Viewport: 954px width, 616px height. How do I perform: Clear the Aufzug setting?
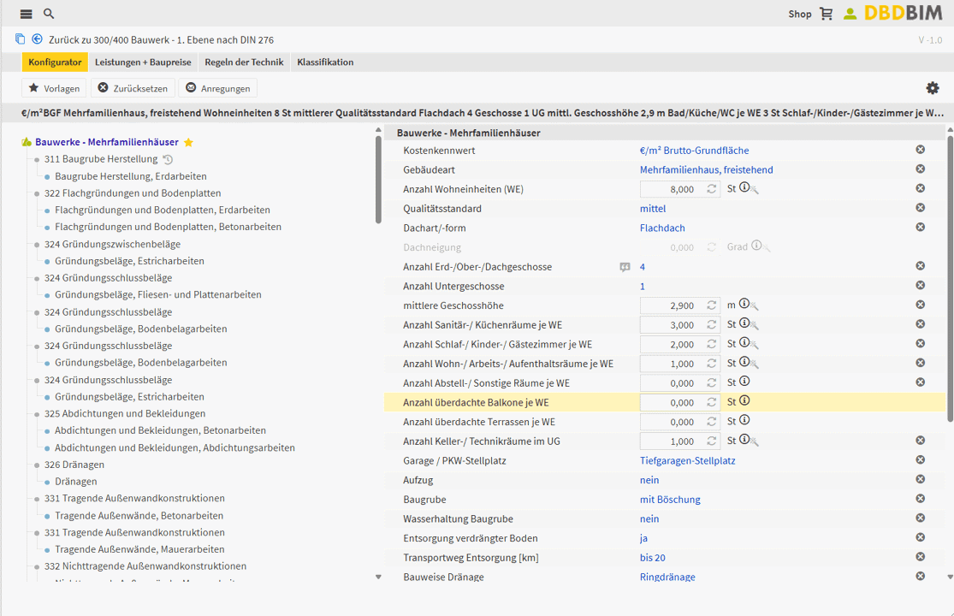tap(921, 479)
